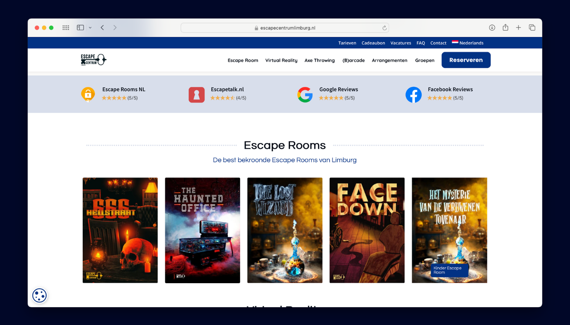Select the Face Down escape room poster

(367, 230)
